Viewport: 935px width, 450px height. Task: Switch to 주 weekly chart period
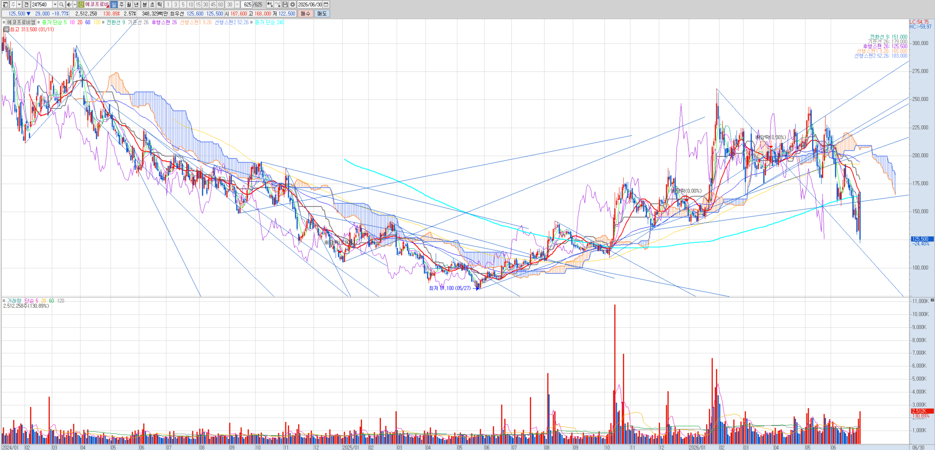(x=122, y=4)
